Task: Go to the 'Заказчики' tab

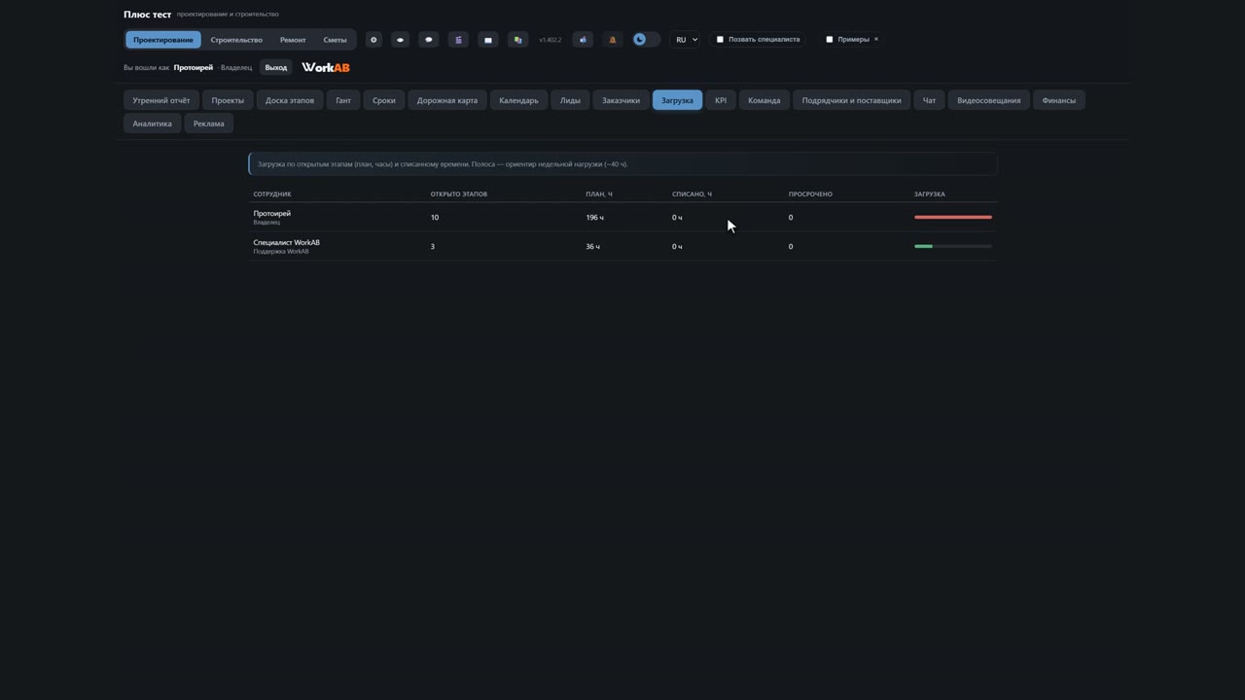Action: (621, 100)
